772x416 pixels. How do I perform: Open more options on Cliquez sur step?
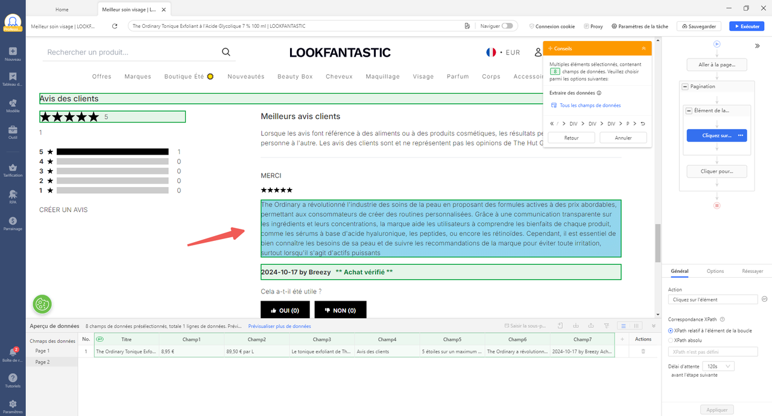741,135
